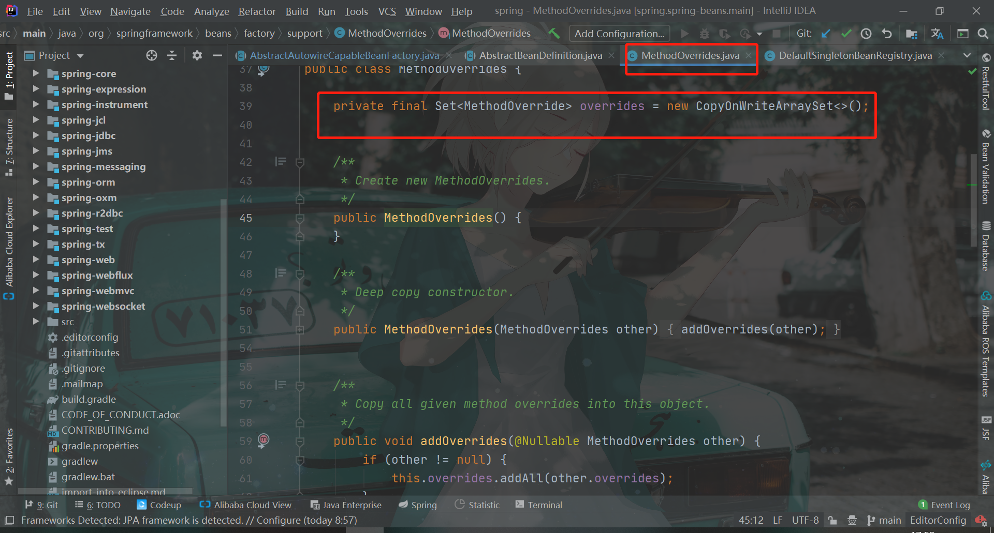Click the read-only lock icon in status bar
Screen dimensions: 994x533
[x=832, y=520]
